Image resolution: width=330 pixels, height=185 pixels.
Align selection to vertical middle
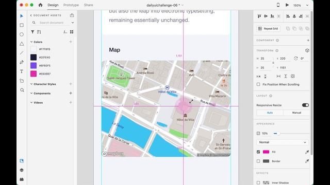[x=266, y=16]
